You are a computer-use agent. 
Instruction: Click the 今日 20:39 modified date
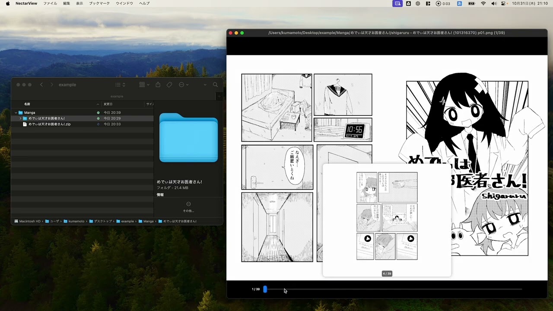click(x=112, y=113)
